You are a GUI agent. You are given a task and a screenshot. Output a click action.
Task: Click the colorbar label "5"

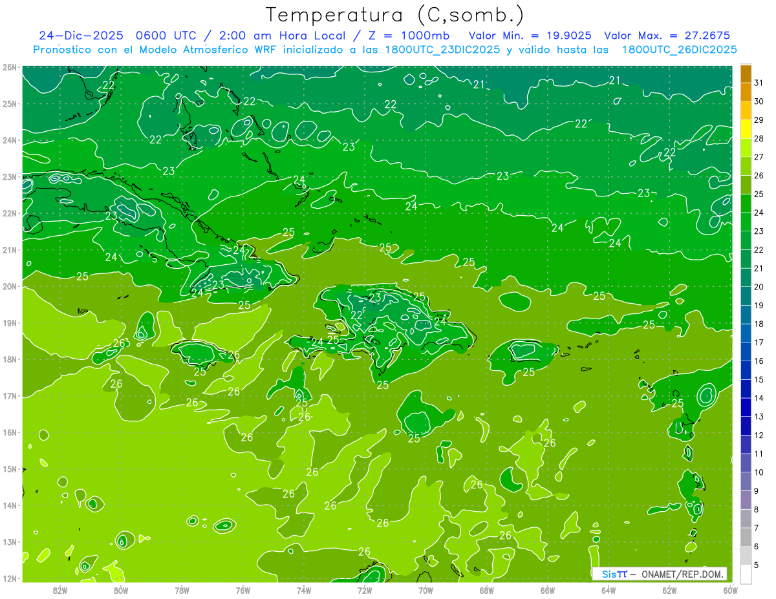coord(756,565)
